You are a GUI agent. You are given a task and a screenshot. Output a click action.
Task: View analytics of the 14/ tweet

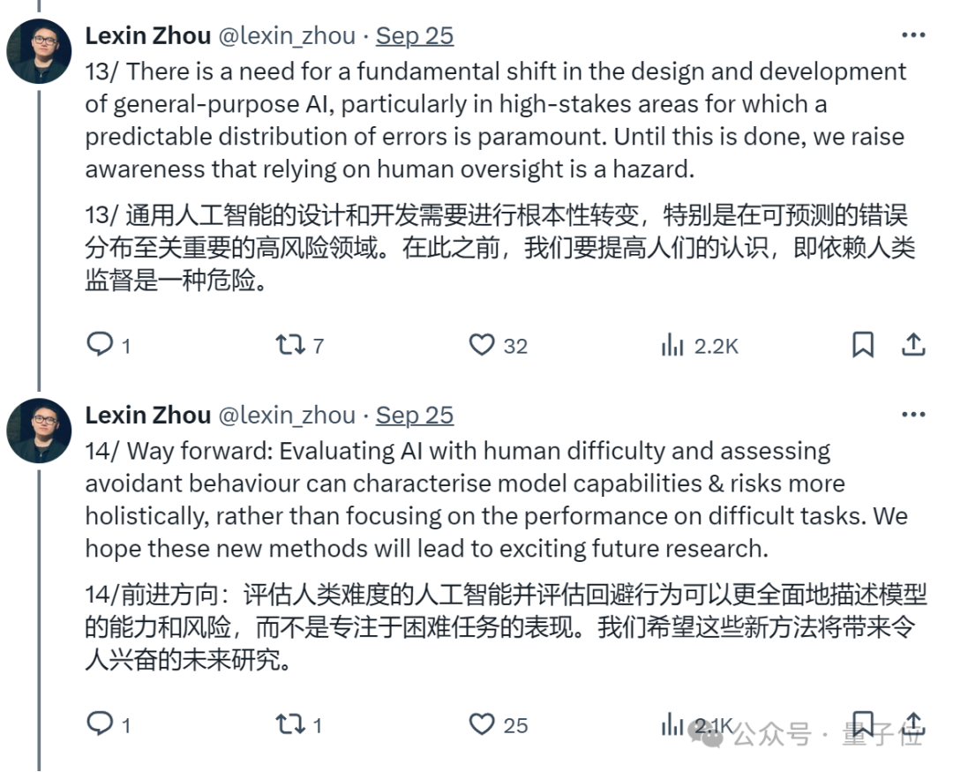click(673, 725)
